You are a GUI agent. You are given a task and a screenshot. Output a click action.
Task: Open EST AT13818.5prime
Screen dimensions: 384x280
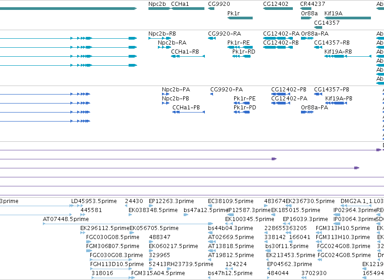231,247
